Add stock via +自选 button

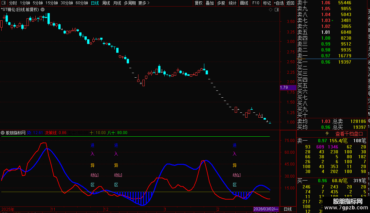[x=278, y=3]
